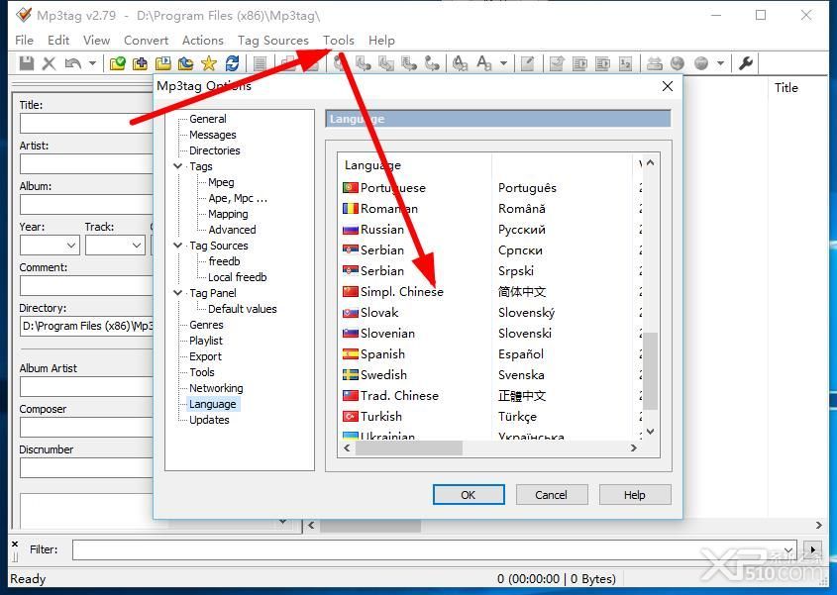Click the yellow star Favorites icon

[209, 63]
